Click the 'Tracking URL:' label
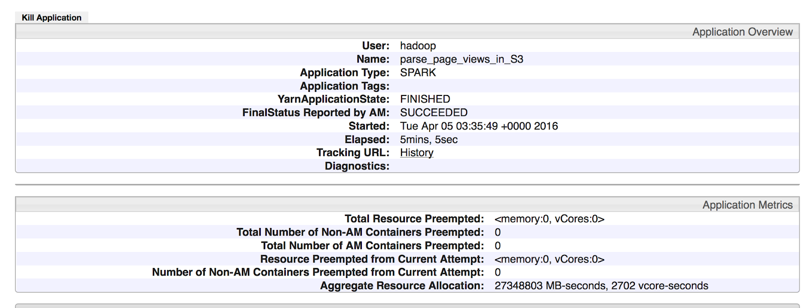 click(353, 152)
